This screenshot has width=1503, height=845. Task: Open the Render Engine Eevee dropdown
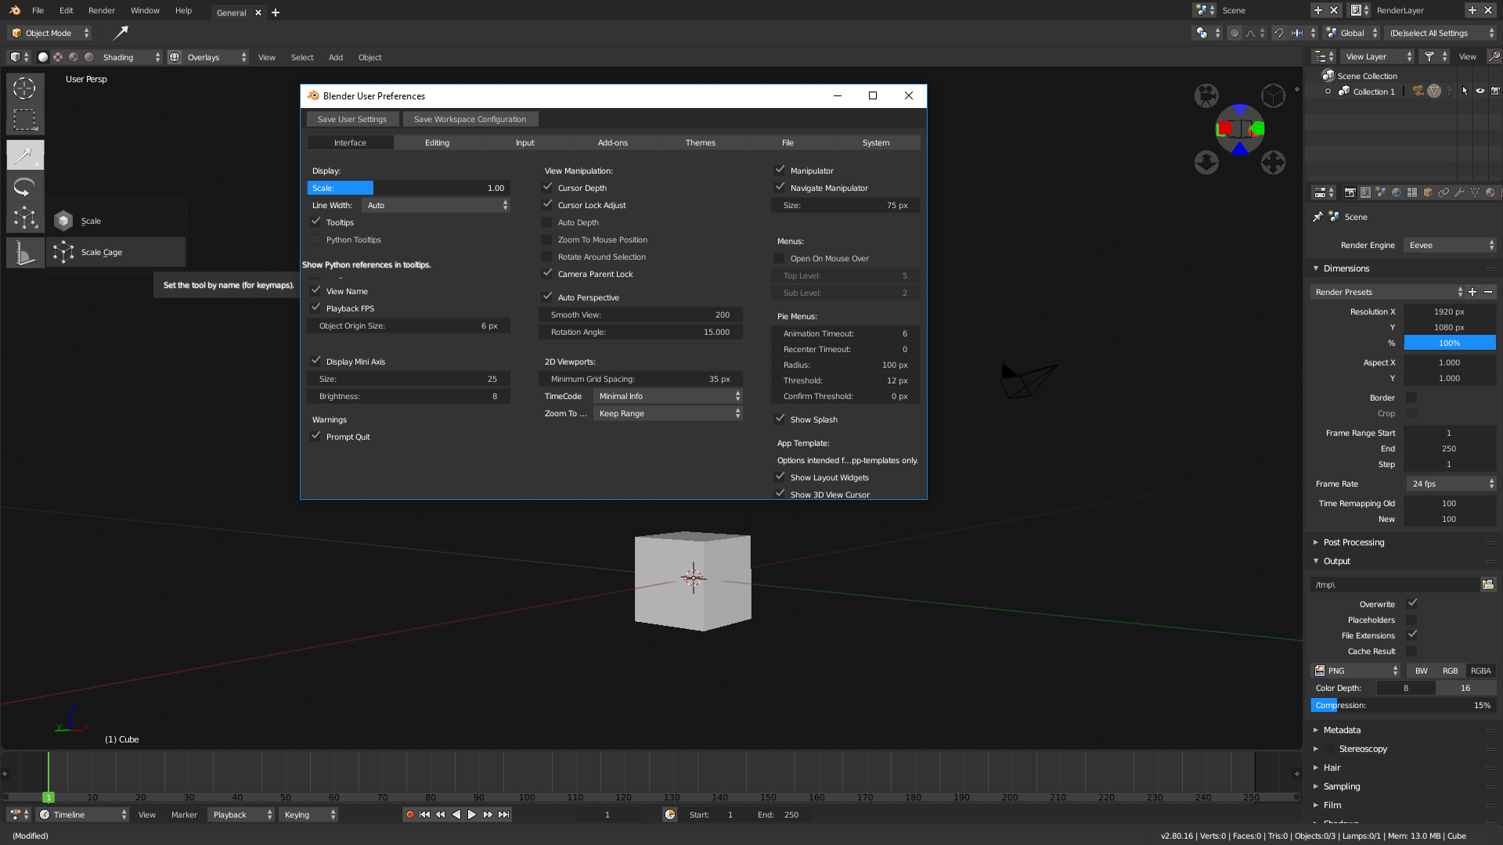[1450, 245]
